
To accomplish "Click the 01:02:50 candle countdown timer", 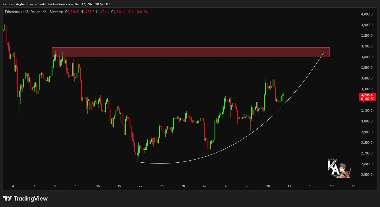I will (x=368, y=99).
